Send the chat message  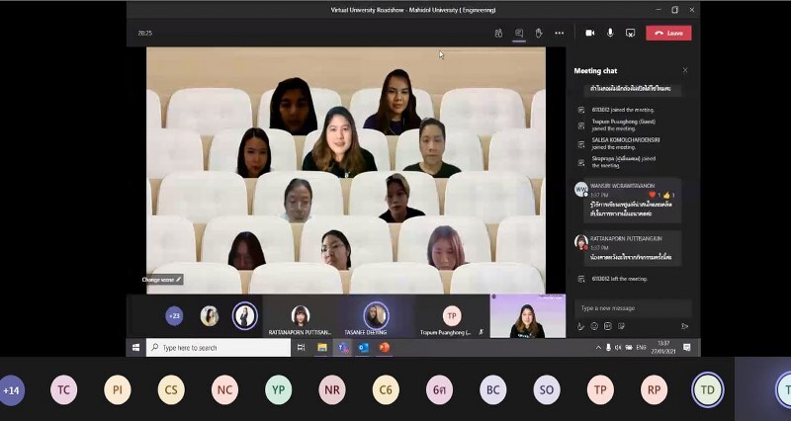pos(684,326)
